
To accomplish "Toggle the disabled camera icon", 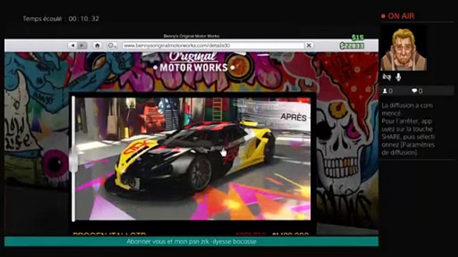I will (x=386, y=77).
